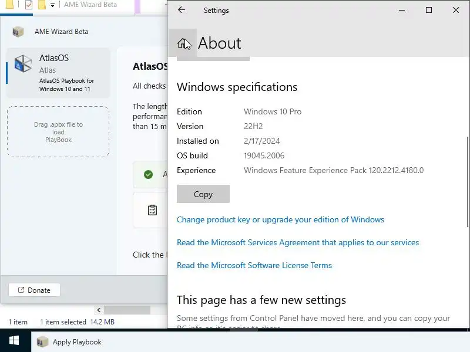The height and width of the screenshot is (352, 470).
Task: Maximize the Settings window
Action: pos(429,10)
